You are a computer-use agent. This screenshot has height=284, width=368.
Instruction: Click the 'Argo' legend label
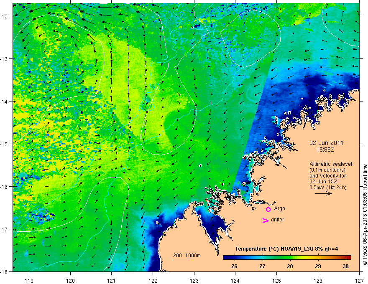click(279, 208)
